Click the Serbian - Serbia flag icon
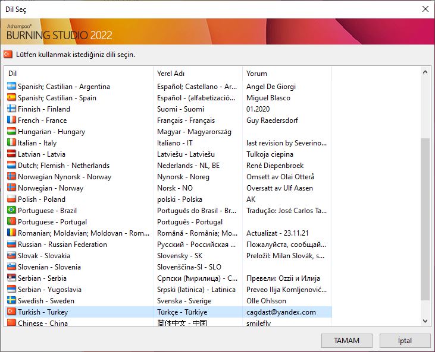This screenshot has height=352, width=435. pos(11,278)
